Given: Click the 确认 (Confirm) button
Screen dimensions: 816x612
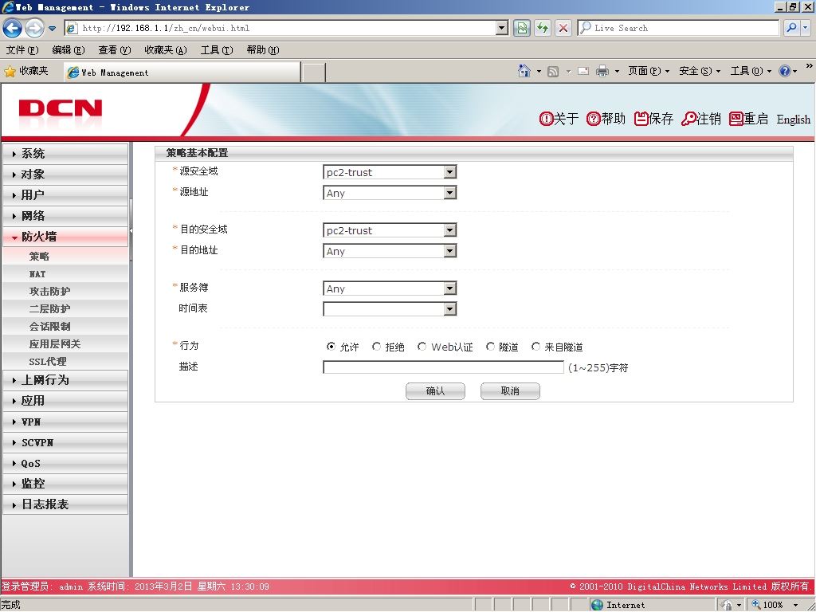Looking at the screenshot, I should pos(435,390).
